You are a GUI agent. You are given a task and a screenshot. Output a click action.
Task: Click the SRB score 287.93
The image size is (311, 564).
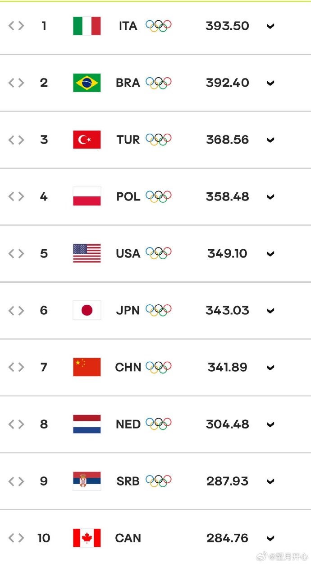pyautogui.click(x=228, y=481)
